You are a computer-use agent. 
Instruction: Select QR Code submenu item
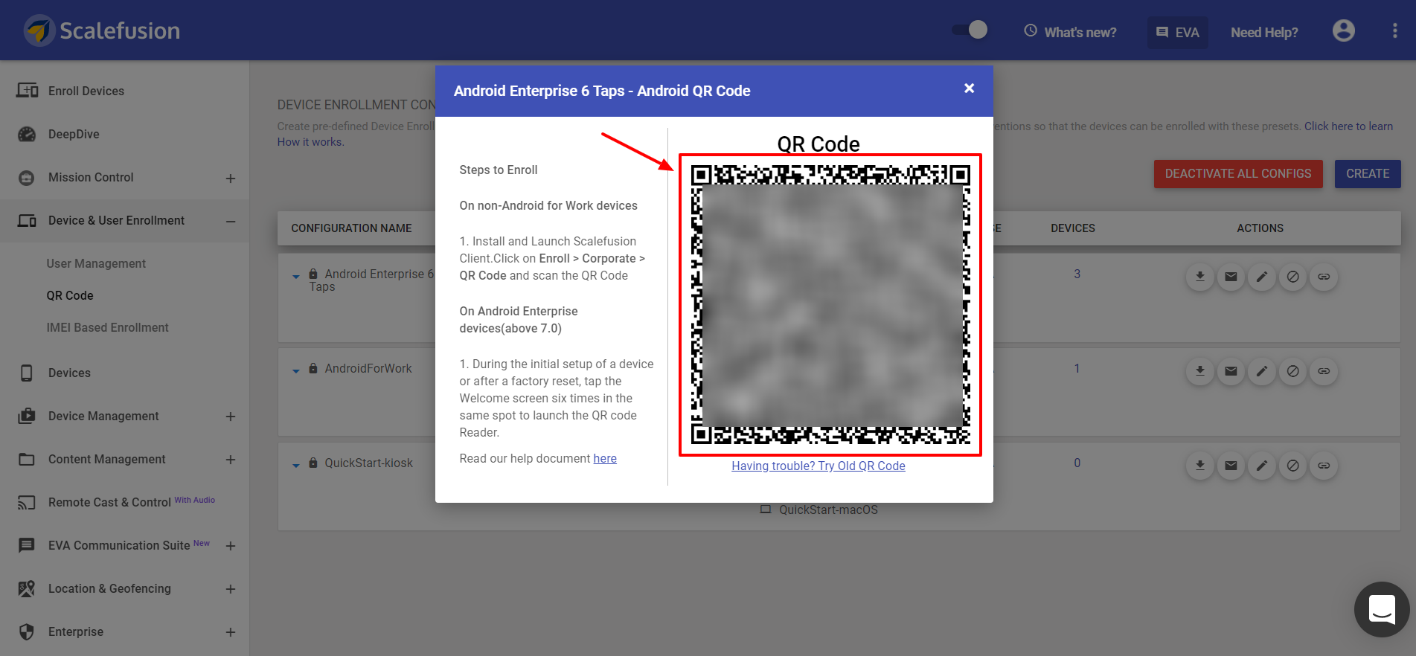70,295
